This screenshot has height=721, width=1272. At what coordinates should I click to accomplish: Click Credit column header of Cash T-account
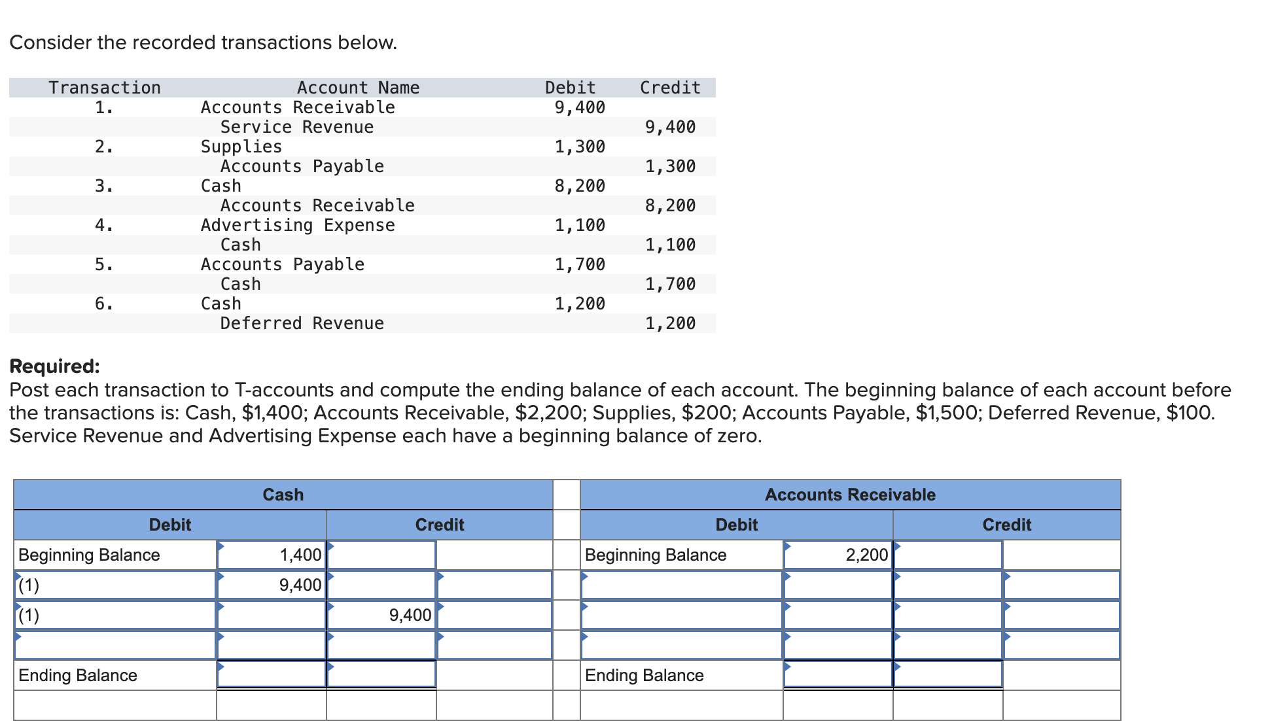440,525
